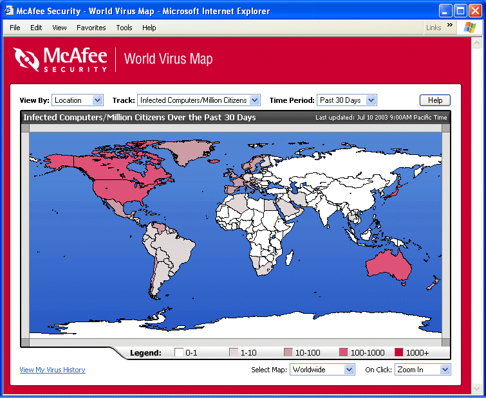Open View My Virus History link
Image resolution: width=486 pixels, height=398 pixels.
[x=52, y=370]
